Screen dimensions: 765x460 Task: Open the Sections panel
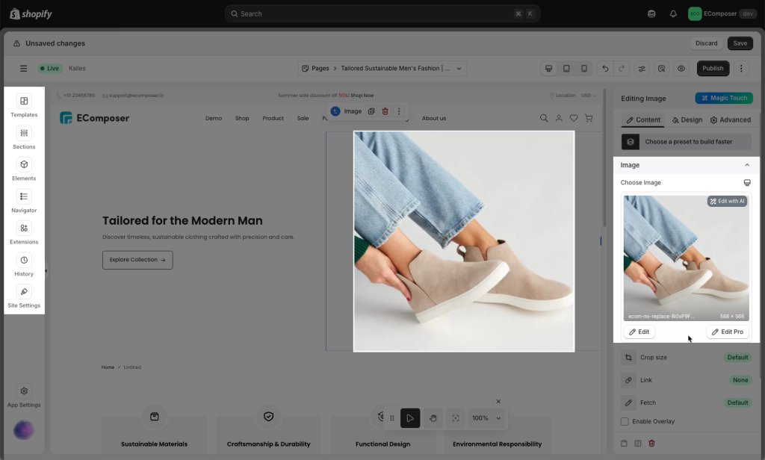pyautogui.click(x=24, y=134)
